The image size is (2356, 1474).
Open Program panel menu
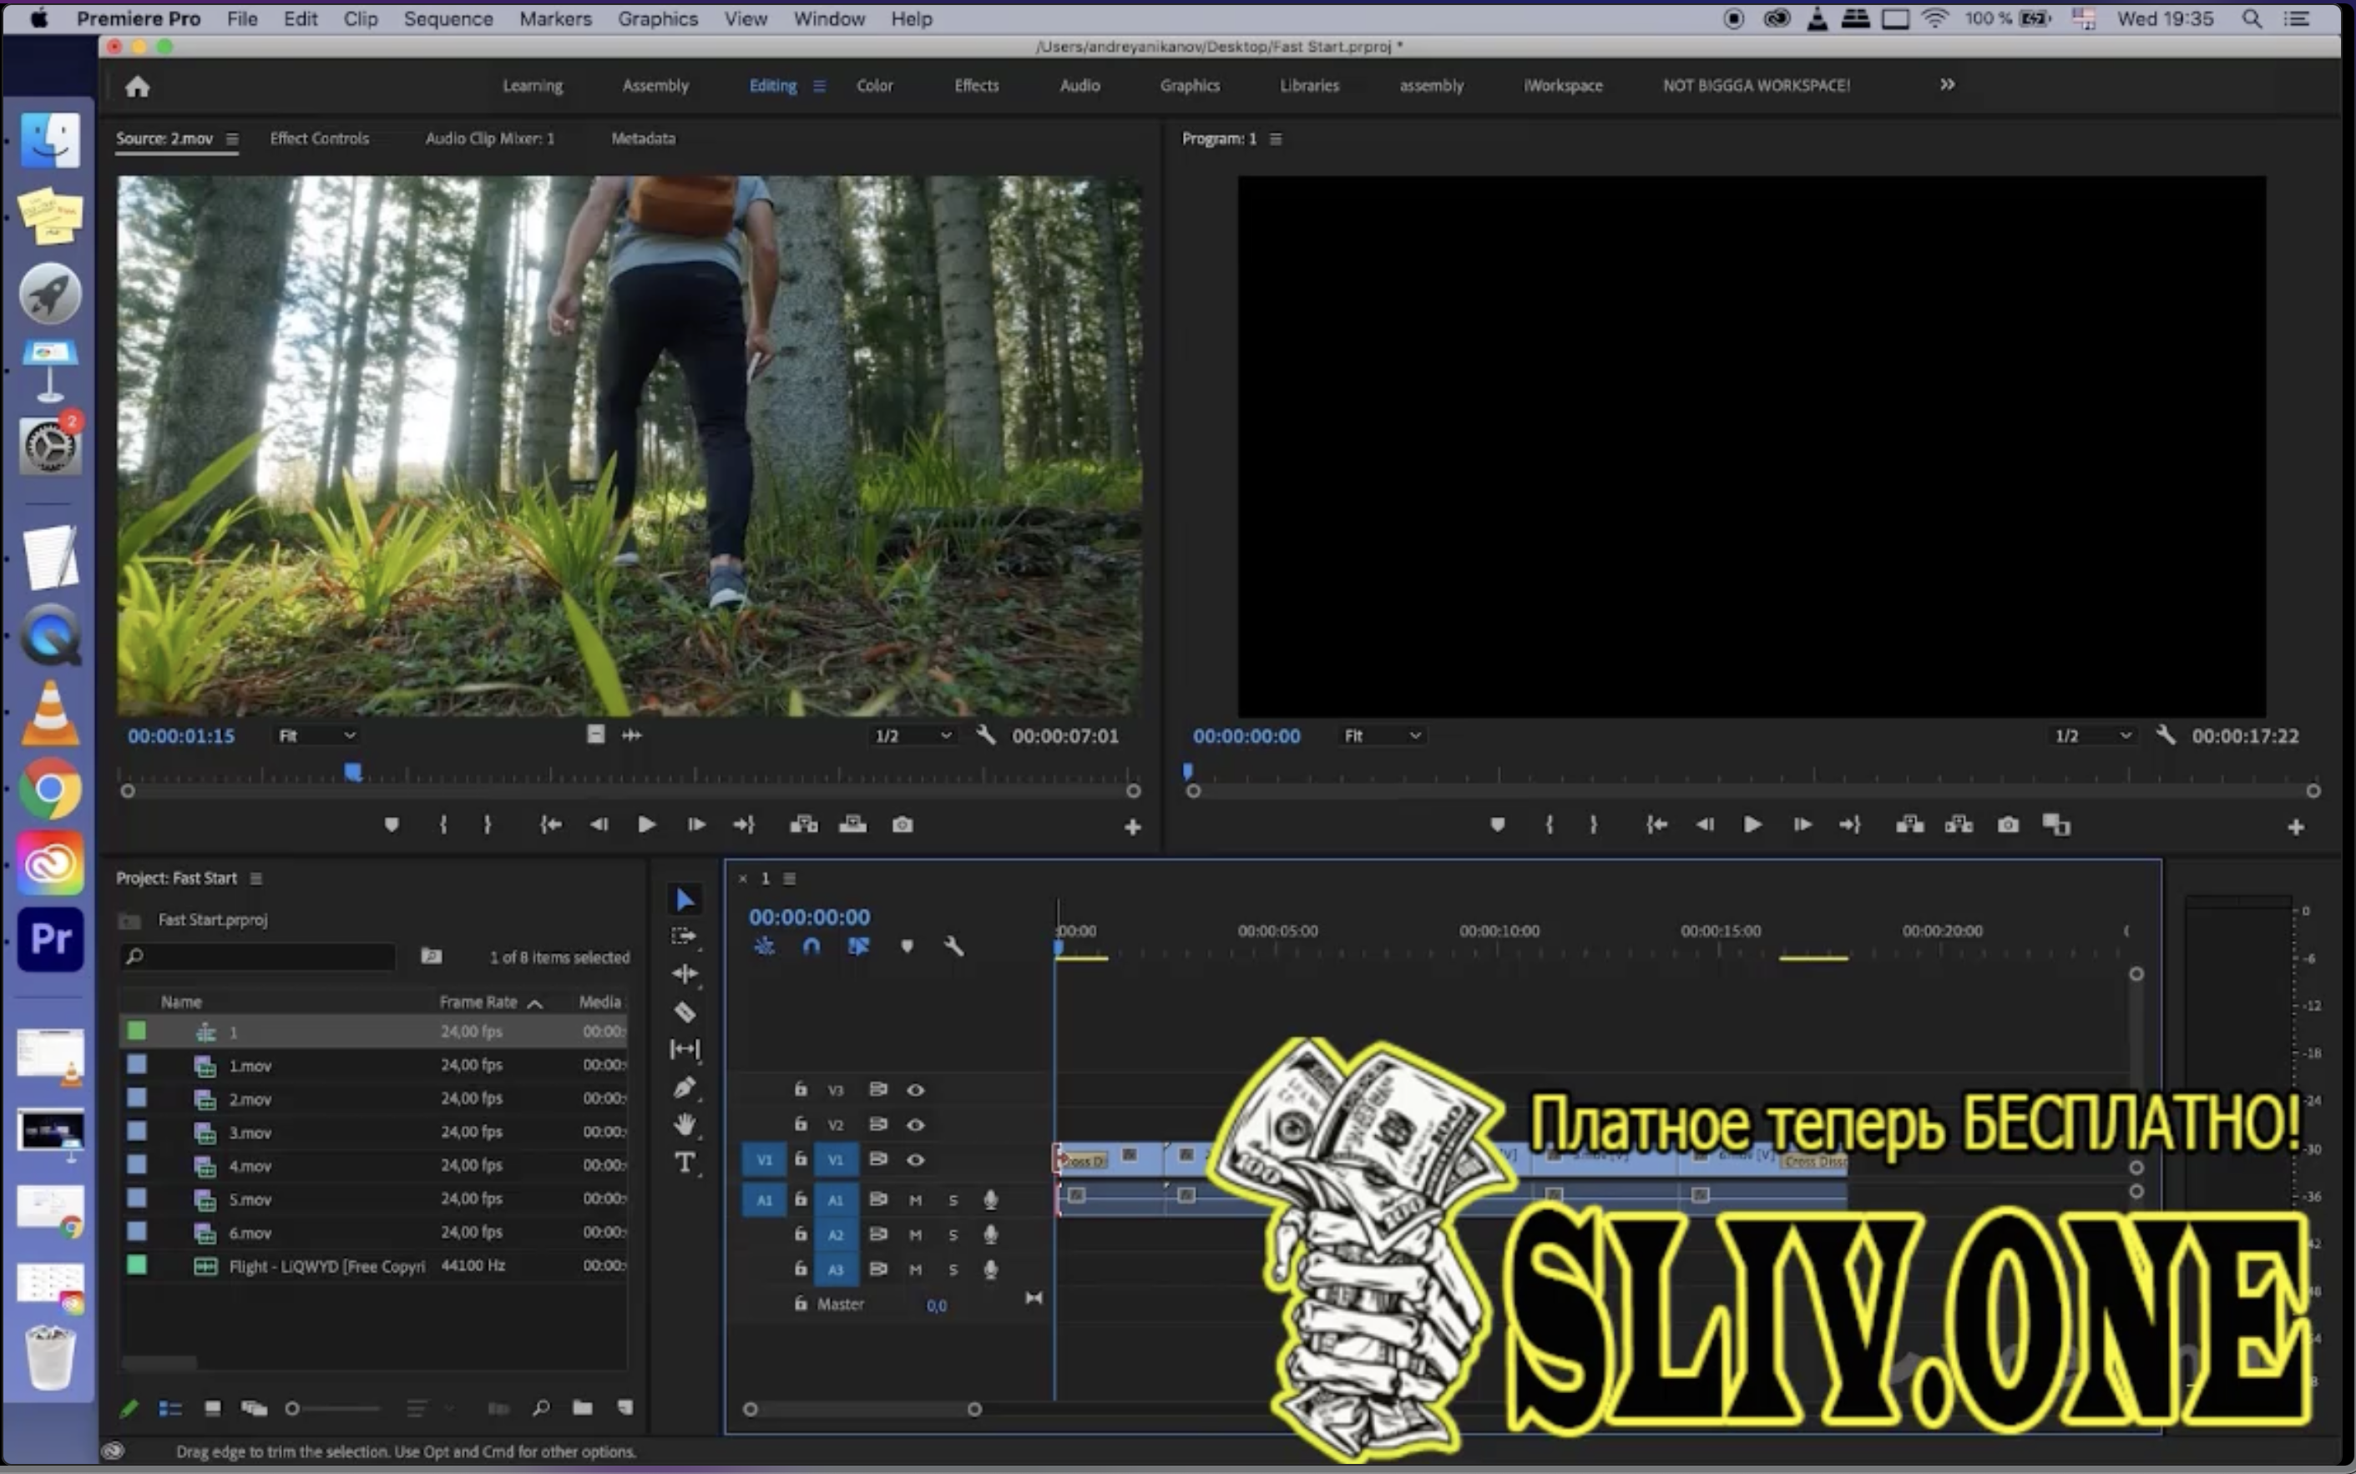tap(1276, 139)
